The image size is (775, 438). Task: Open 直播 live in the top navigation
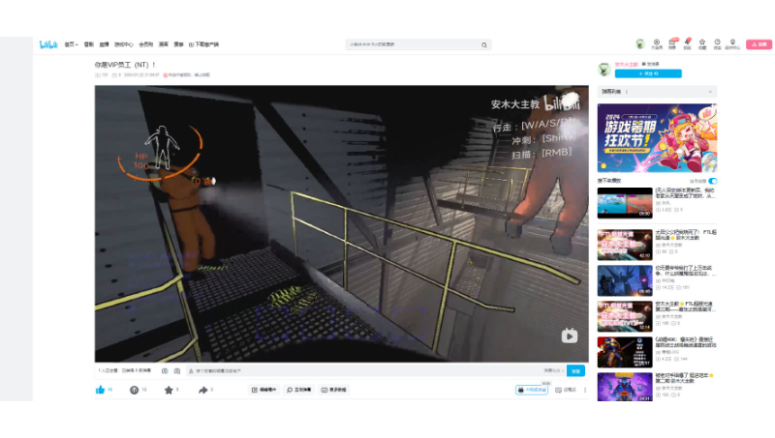pyautogui.click(x=105, y=44)
